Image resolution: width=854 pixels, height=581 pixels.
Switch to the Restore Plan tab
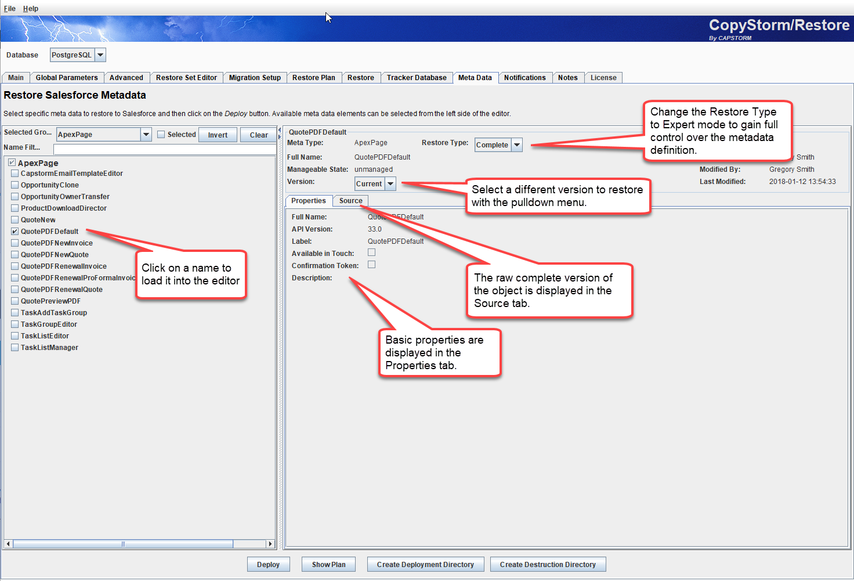(314, 78)
